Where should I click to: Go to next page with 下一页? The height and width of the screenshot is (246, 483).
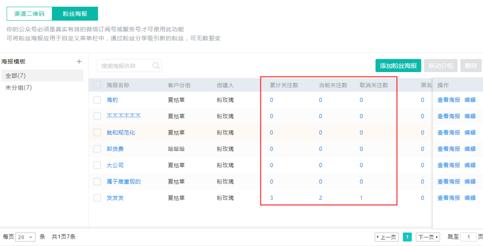pyautogui.click(x=427, y=237)
